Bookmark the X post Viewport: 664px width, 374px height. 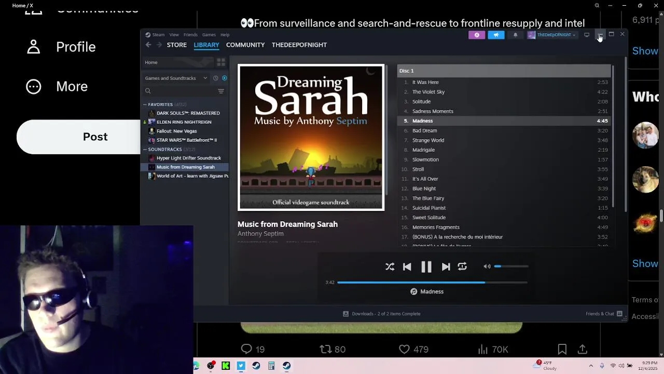pyautogui.click(x=562, y=349)
